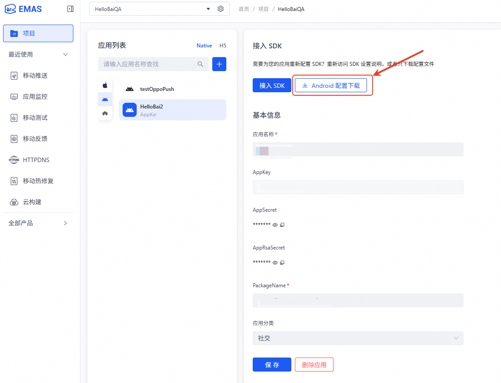This screenshot has height=383, width=501.
Task: Click the 保存 button
Action: point(272,365)
